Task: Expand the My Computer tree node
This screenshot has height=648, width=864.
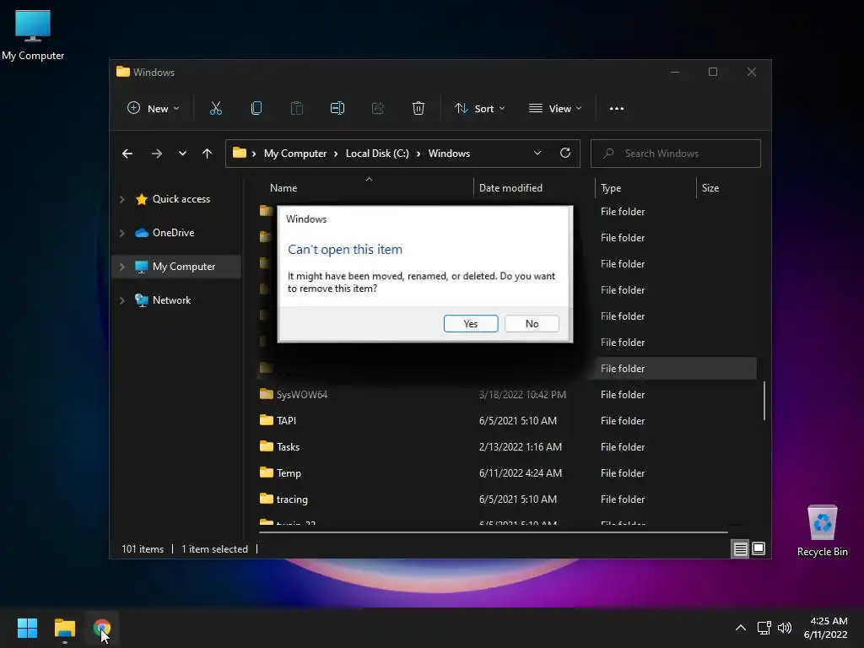Action: coord(121,267)
